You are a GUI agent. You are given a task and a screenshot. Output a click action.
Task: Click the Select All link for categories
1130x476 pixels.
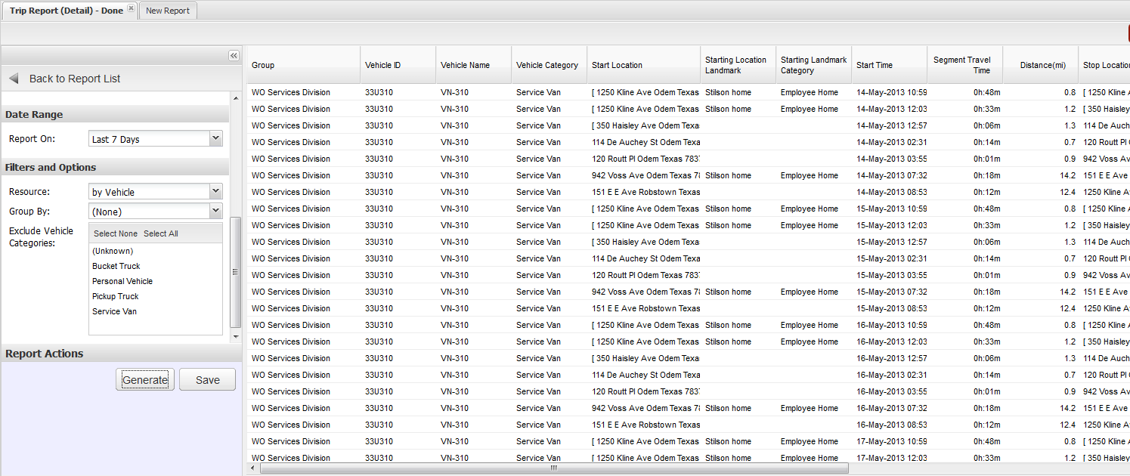[x=160, y=233]
